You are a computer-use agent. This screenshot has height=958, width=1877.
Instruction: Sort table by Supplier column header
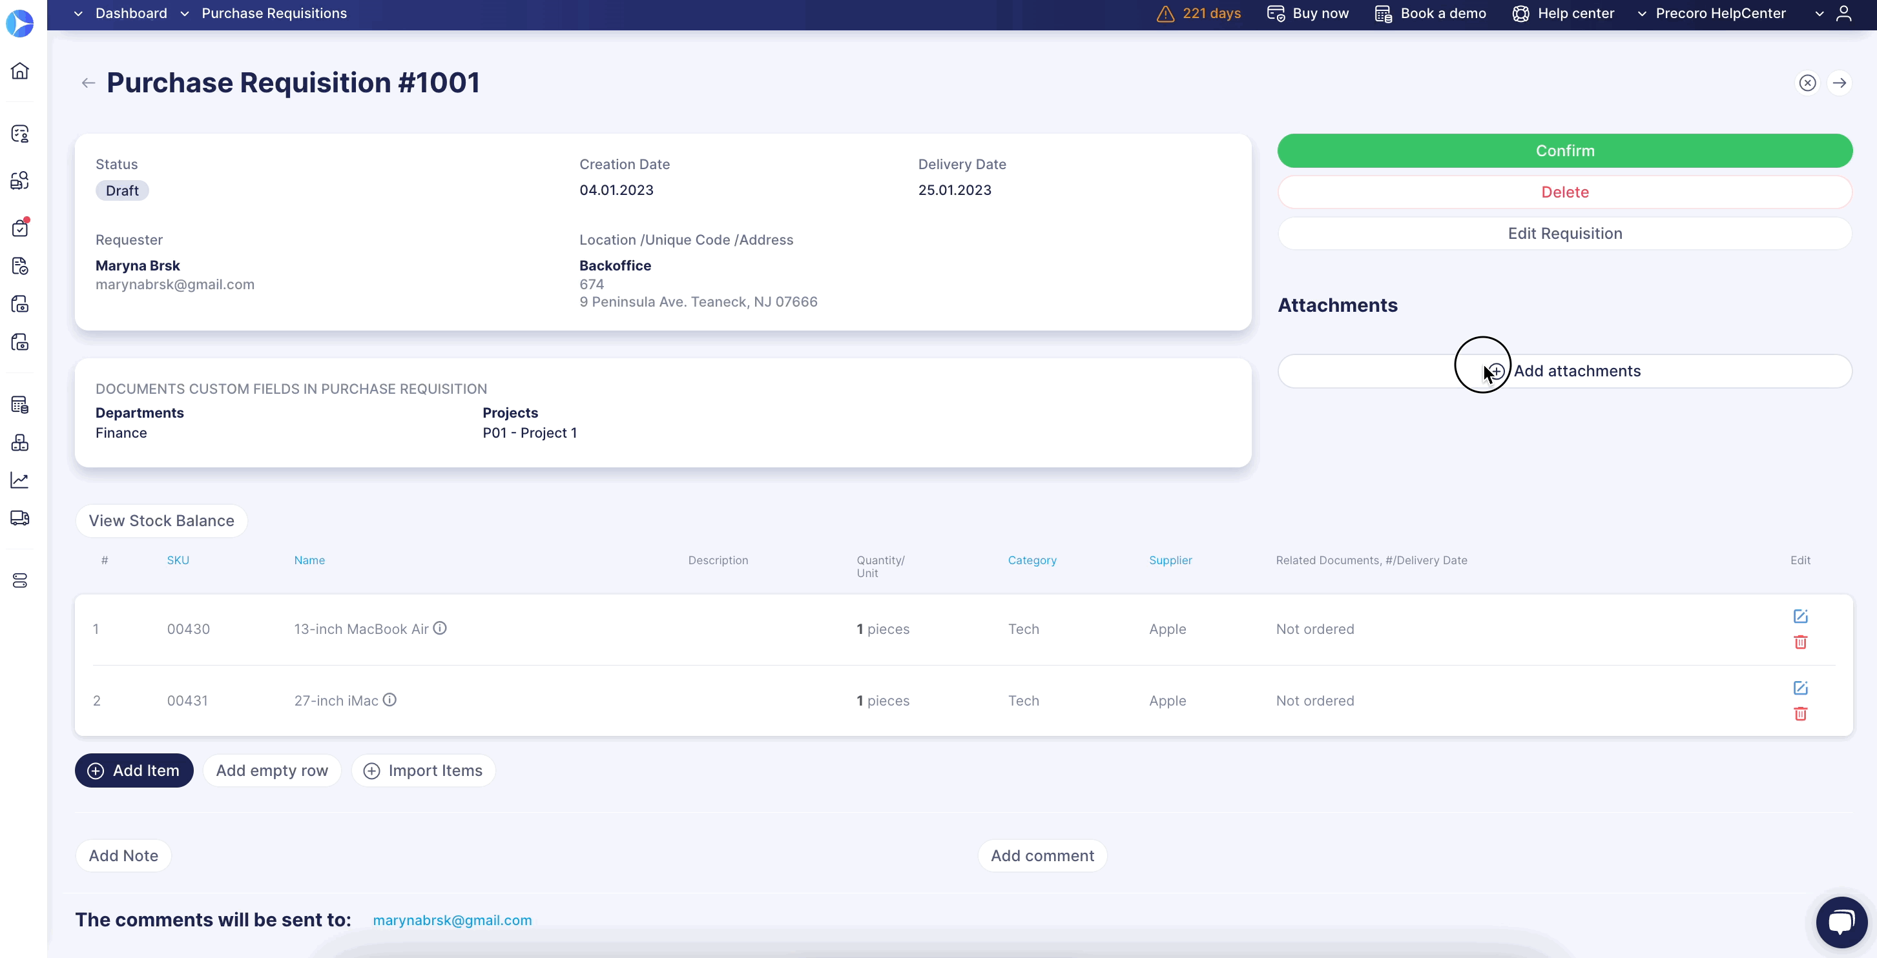[x=1170, y=560]
